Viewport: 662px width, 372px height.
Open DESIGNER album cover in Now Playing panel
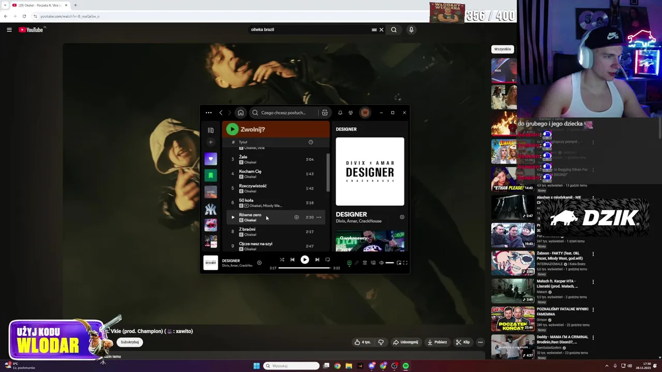coord(370,172)
